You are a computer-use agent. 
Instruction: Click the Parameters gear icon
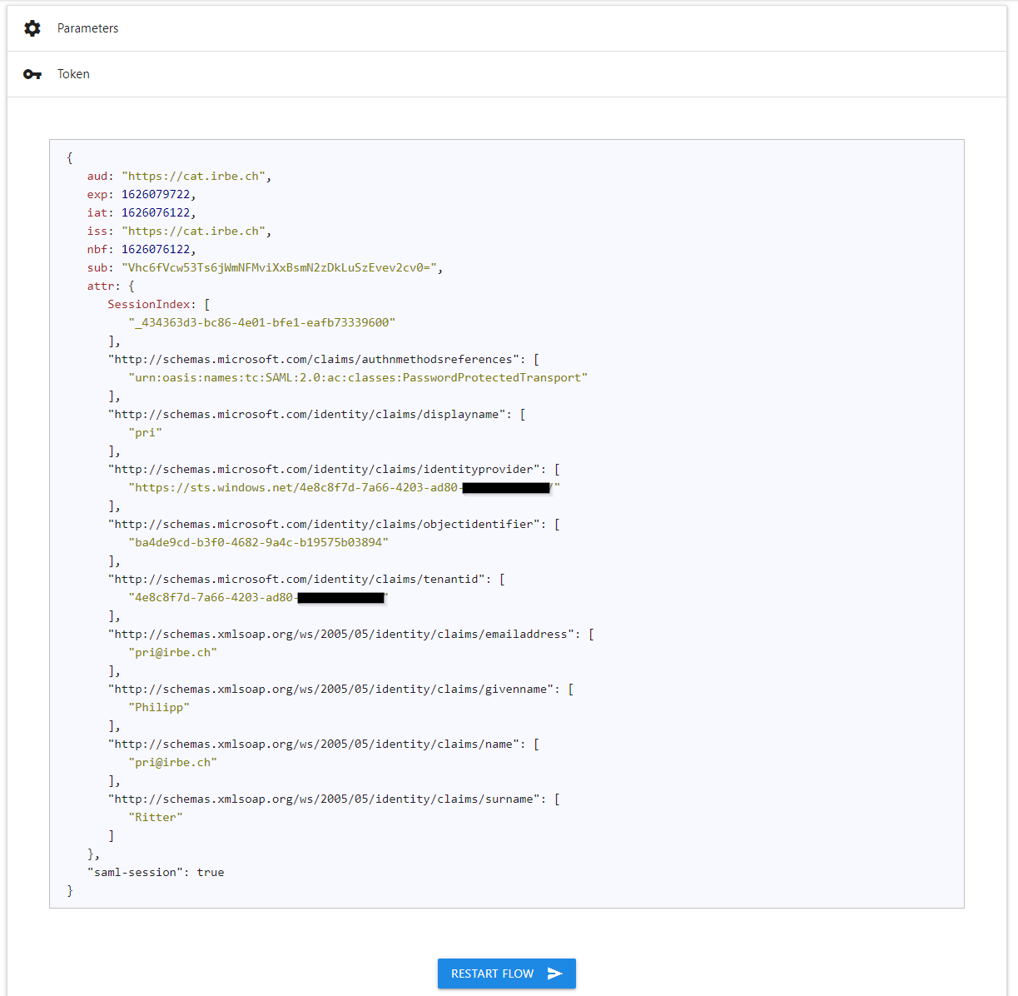(32, 28)
